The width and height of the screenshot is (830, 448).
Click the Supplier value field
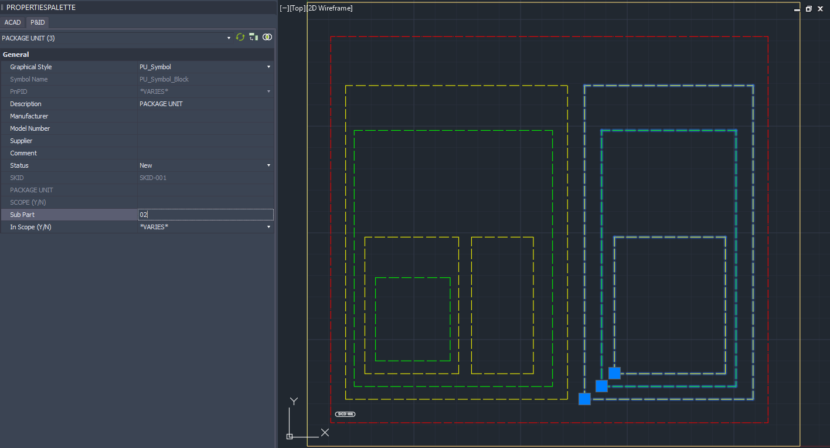(x=206, y=141)
